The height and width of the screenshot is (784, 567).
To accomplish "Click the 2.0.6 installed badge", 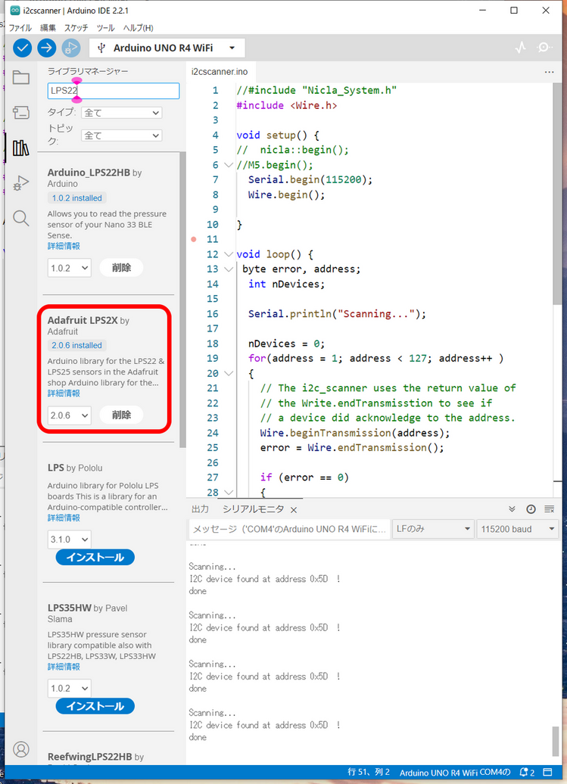I will (76, 345).
